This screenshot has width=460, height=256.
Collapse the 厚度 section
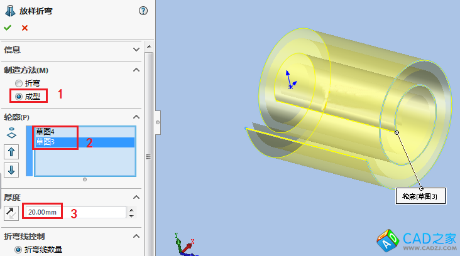coord(136,197)
